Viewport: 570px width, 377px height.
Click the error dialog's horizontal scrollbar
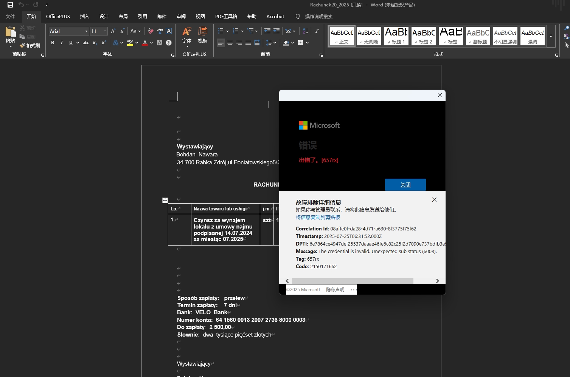(353, 281)
